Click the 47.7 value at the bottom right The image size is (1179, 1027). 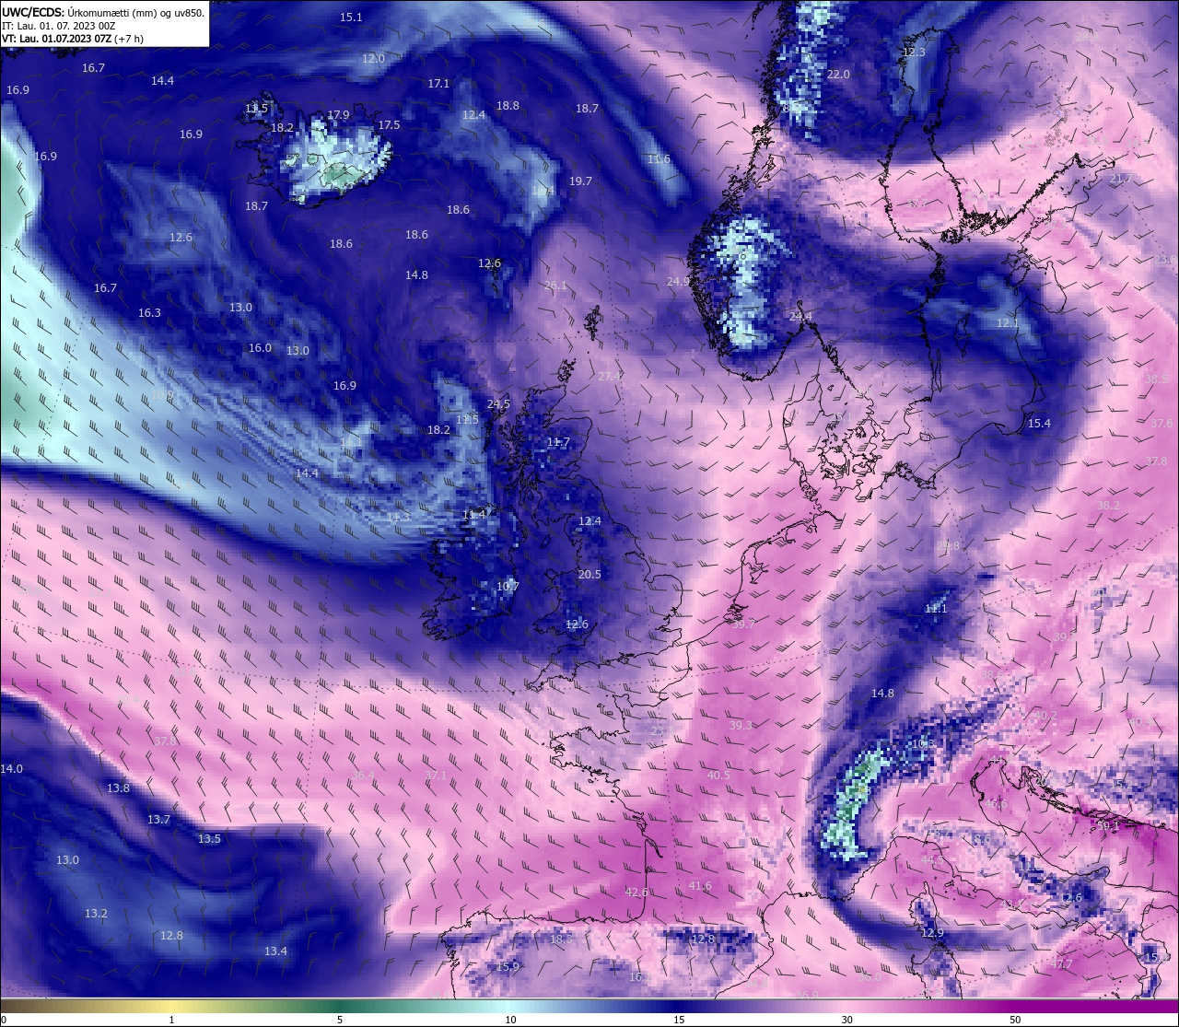(1061, 964)
